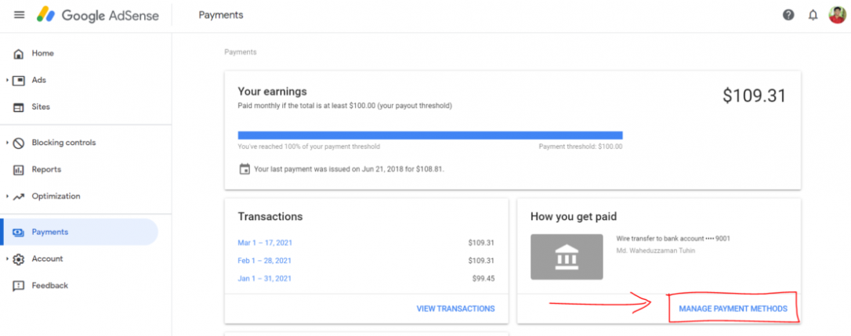
Task: Open the hamburger main menu
Action: 19,15
